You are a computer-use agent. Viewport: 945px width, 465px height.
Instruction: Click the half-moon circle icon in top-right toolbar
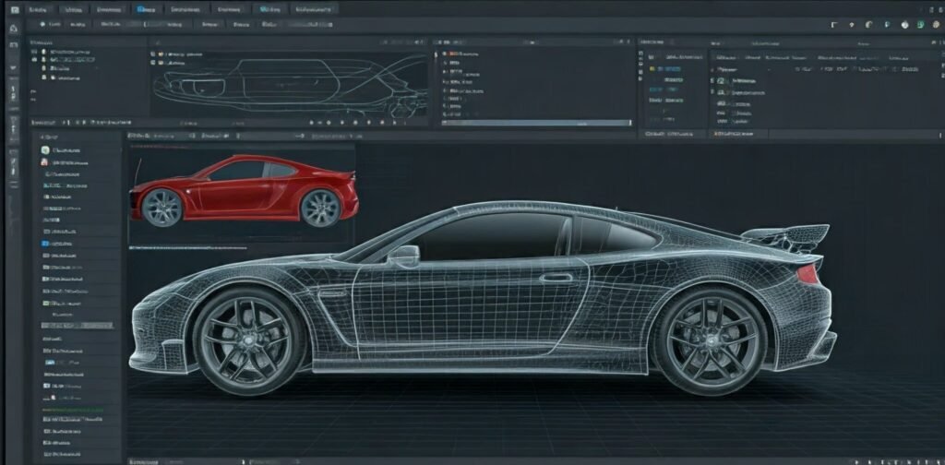coord(868,25)
